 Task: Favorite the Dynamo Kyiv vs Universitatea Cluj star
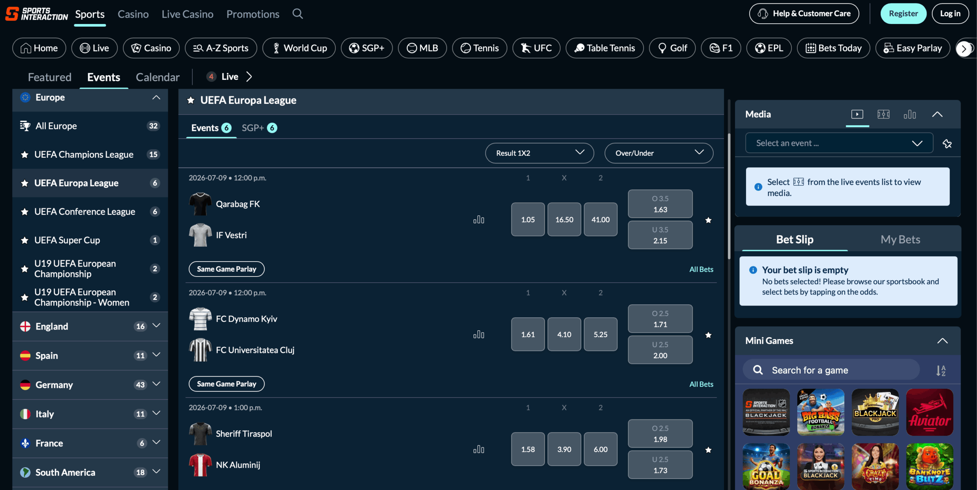(708, 335)
